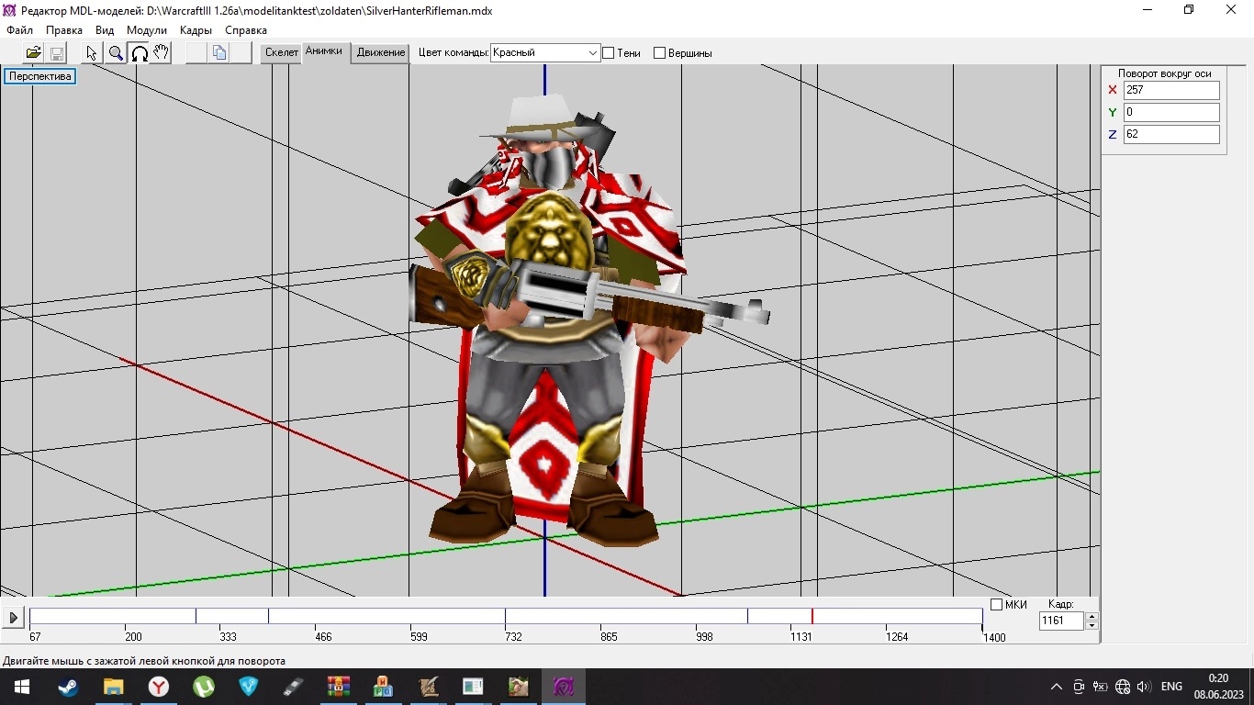This screenshot has width=1254, height=705.
Task: Open the taskbar clock and date
Action: [1218, 687]
